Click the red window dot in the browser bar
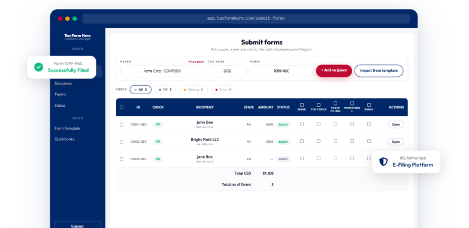This screenshot has width=469, height=228. [x=60, y=19]
